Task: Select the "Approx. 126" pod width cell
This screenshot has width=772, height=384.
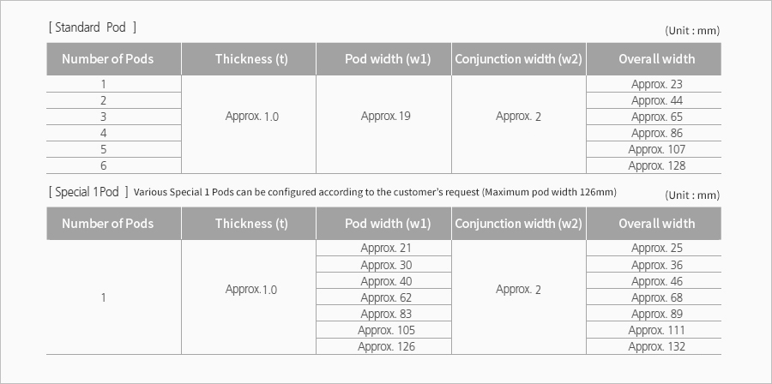Action: pos(386,346)
